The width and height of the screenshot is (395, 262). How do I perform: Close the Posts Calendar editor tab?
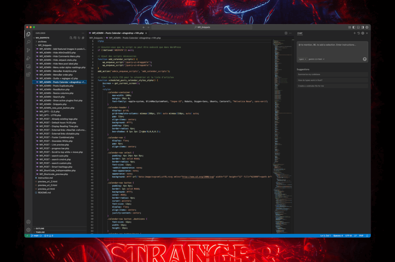146,33
